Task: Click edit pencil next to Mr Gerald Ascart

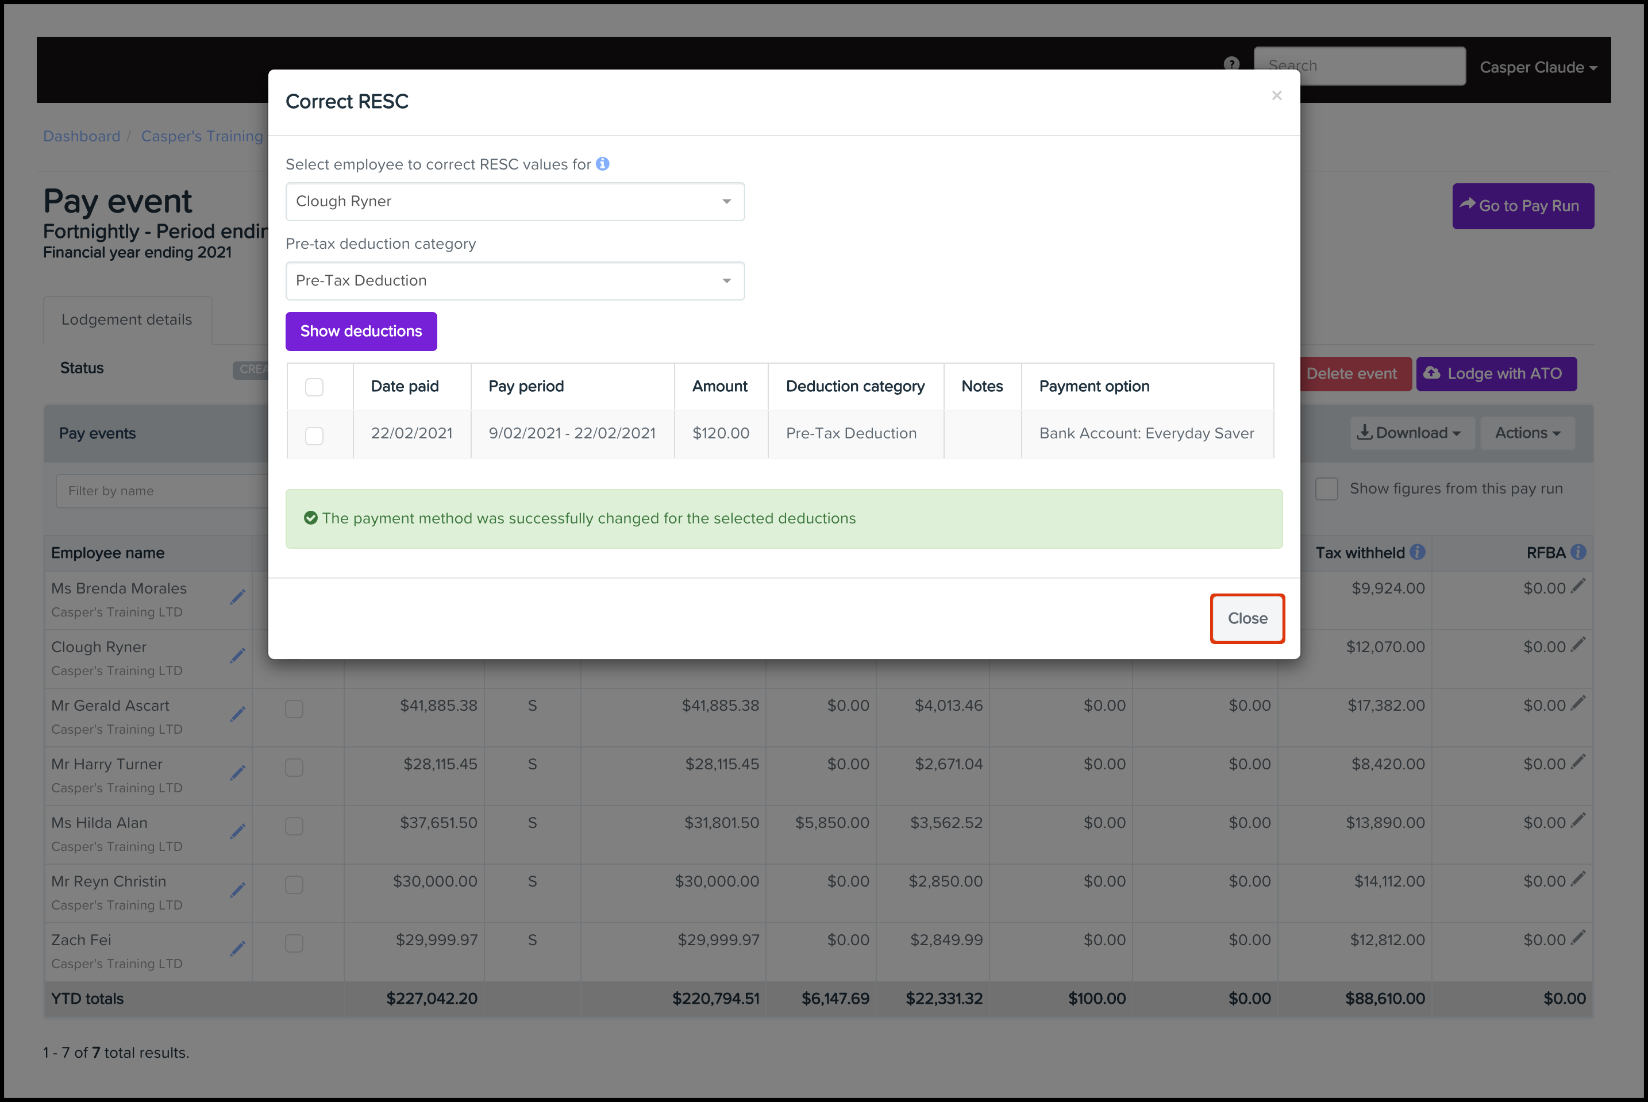Action: (x=237, y=714)
